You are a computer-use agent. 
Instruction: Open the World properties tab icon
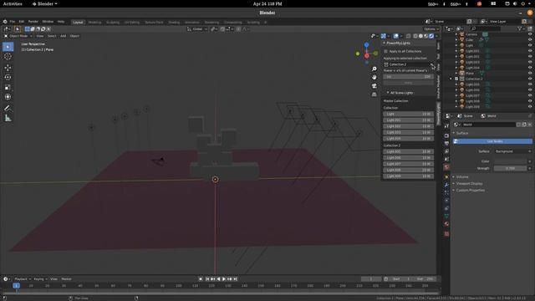[x=446, y=167]
